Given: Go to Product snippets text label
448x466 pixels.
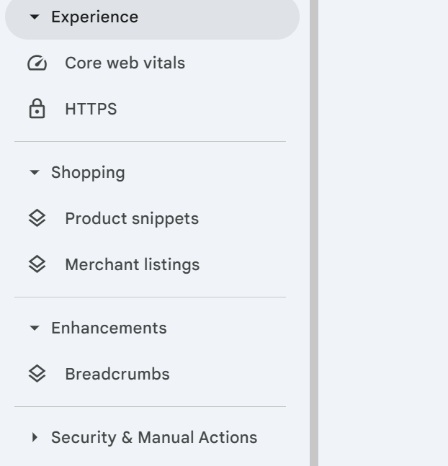Looking at the screenshot, I should (132, 218).
